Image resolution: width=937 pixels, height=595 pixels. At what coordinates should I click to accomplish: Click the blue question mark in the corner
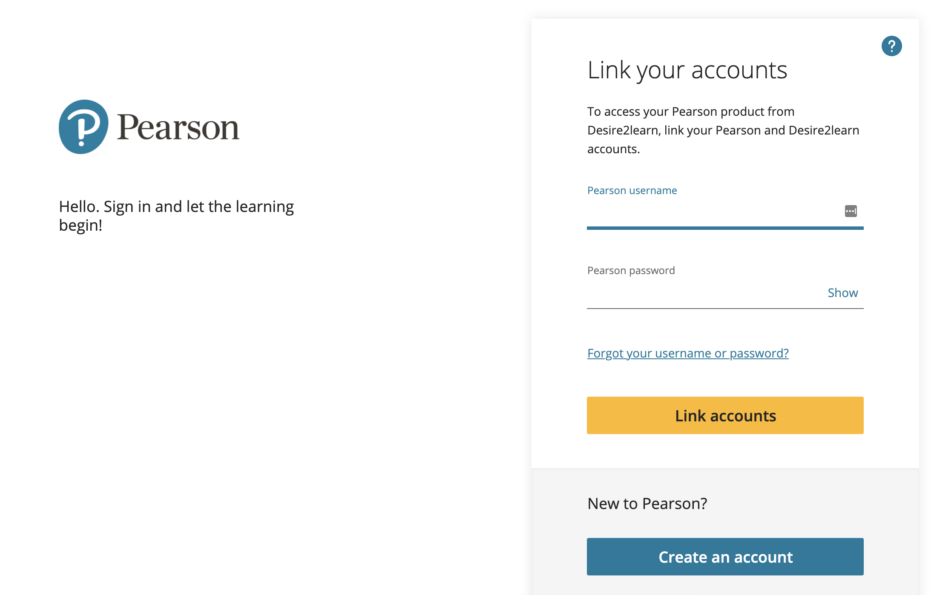892,46
